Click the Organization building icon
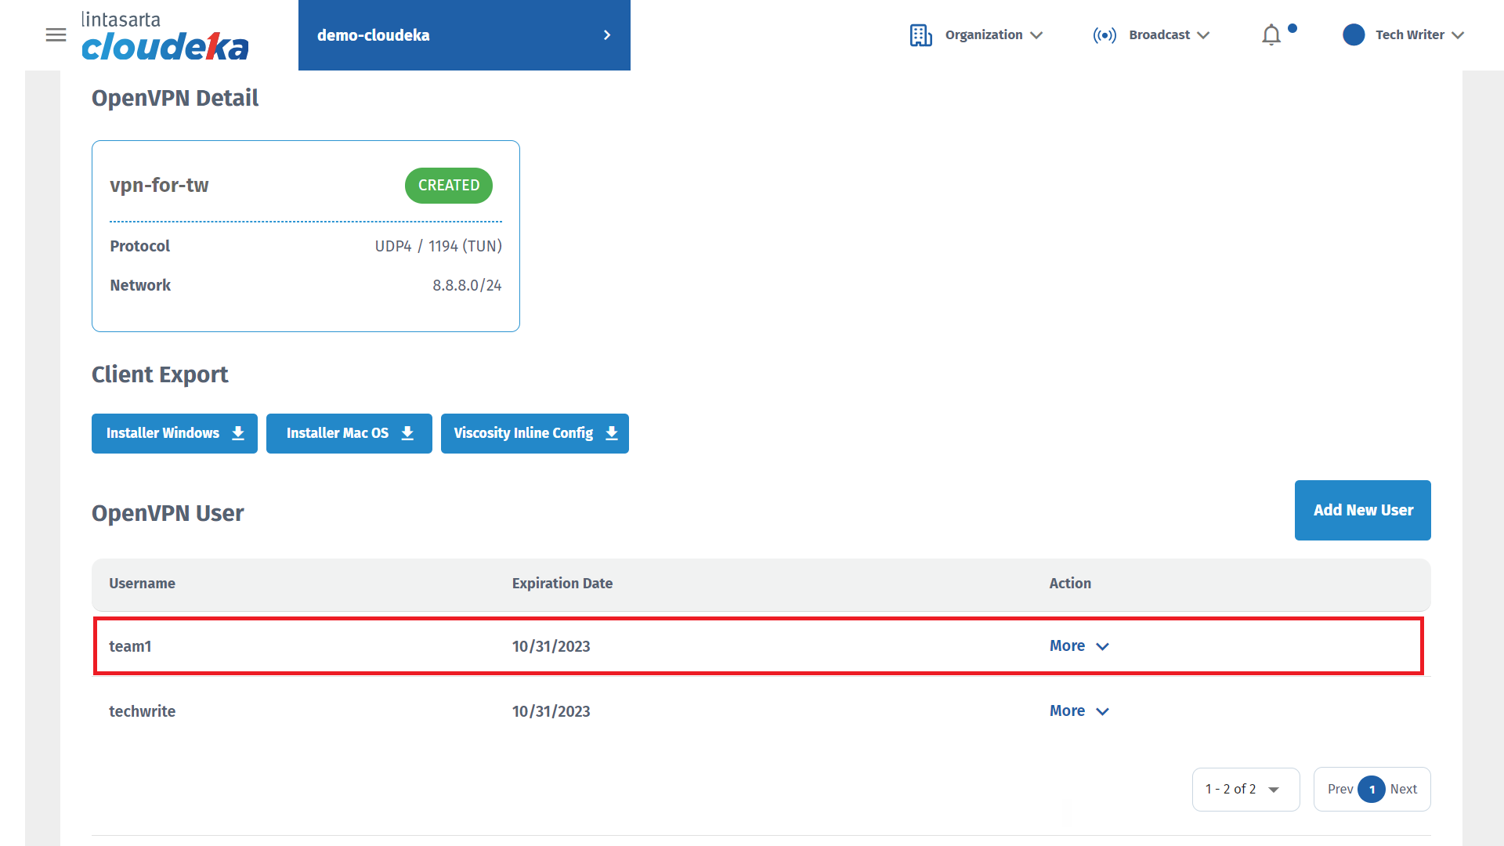Screen dimensions: 1504x846 click(x=920, y=35)
